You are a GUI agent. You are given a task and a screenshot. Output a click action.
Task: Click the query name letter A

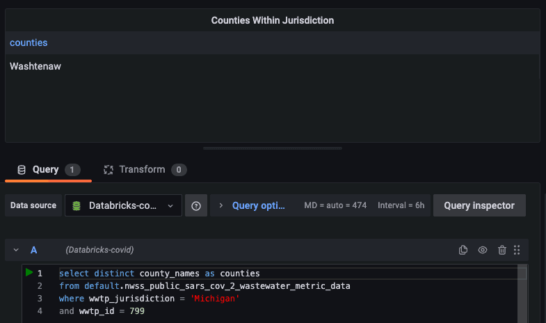34,250
